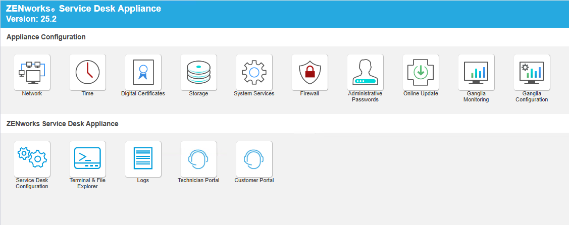569x225 pixels.
Task: Open the Network configuration icon
Action: [32, 72]
